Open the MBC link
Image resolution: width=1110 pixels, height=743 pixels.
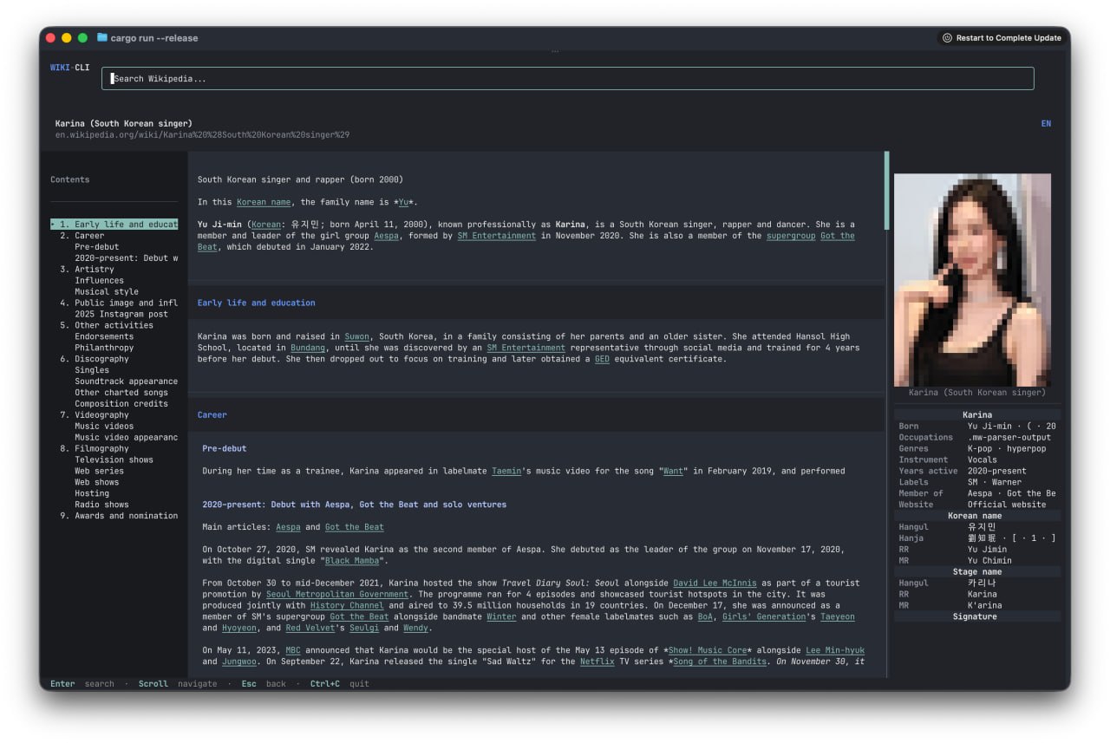(x=293, y=650)
